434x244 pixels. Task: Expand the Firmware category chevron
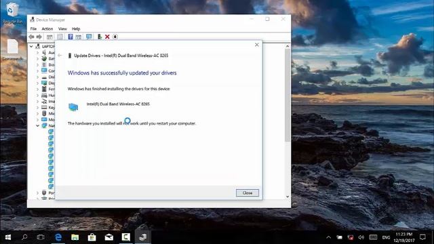tap(38, 89)
